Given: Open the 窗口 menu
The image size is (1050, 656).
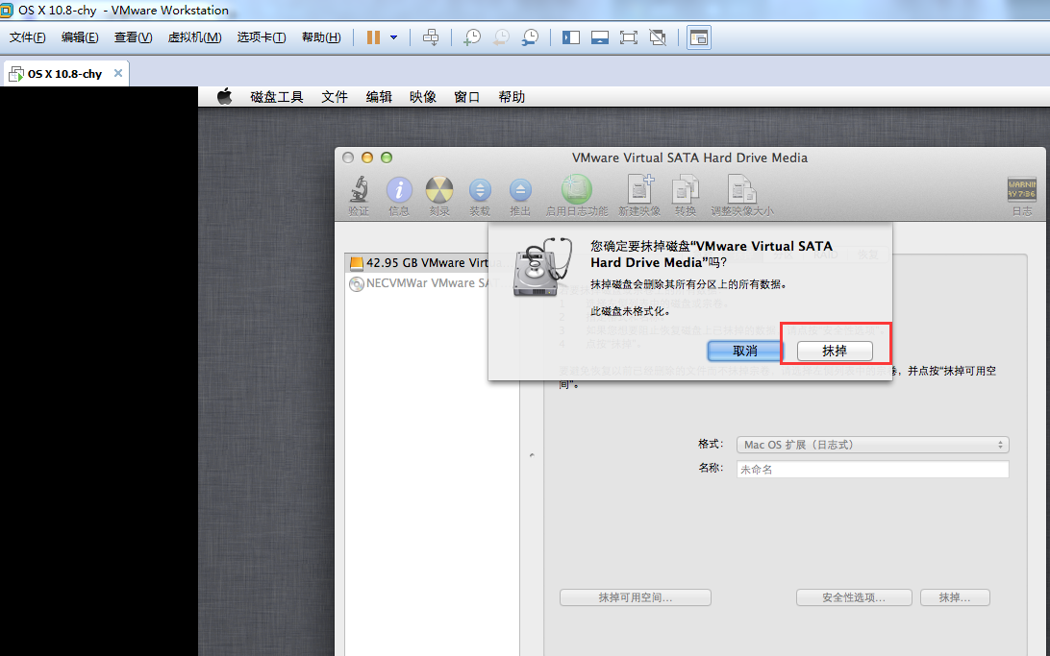Looking at the screenshot, I should click(x=466, y=97).
